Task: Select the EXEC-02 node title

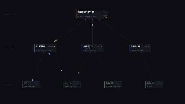Action: pyautogui.click(x=68, y=83)
